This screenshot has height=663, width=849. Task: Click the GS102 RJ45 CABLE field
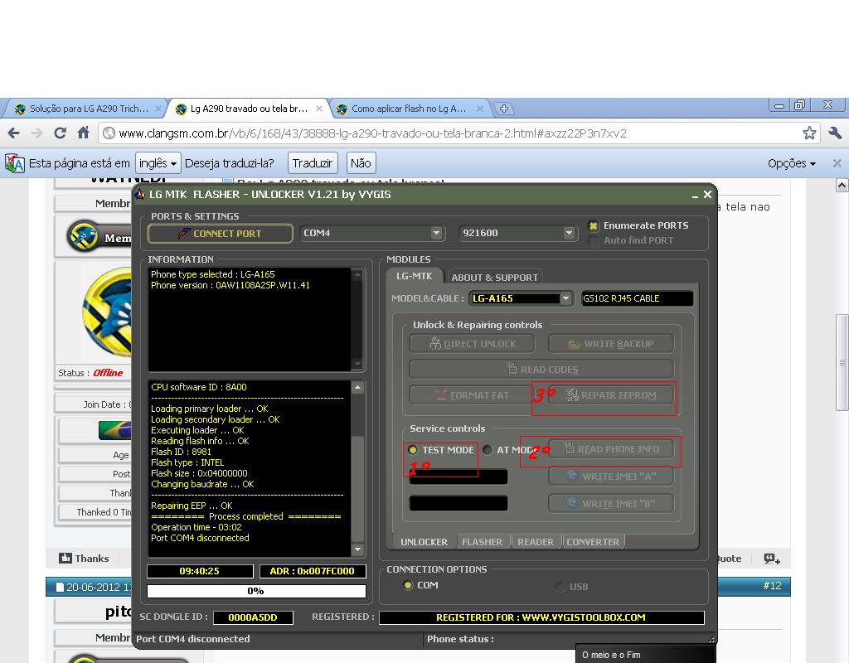pos(638,298)
